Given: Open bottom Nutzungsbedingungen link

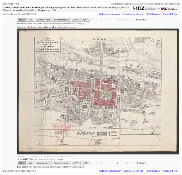Looking at the screenshot, I should (x=110, y=171).
